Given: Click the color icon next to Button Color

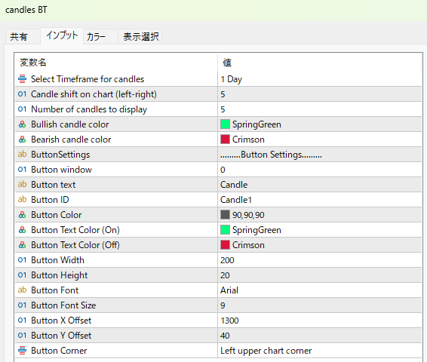Looking at the screenshot, I should click(23, 215).
